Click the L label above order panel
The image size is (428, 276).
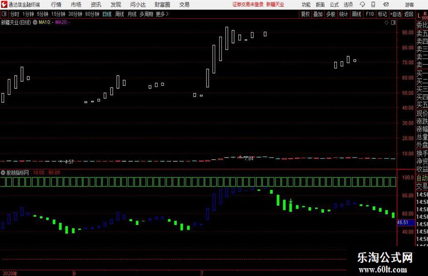[419, 16]
